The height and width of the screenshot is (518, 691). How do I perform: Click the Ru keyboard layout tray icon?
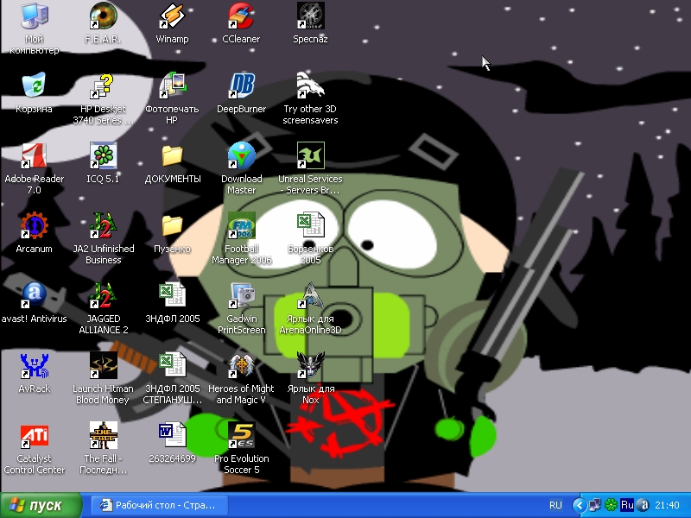[x=627, y=505]
